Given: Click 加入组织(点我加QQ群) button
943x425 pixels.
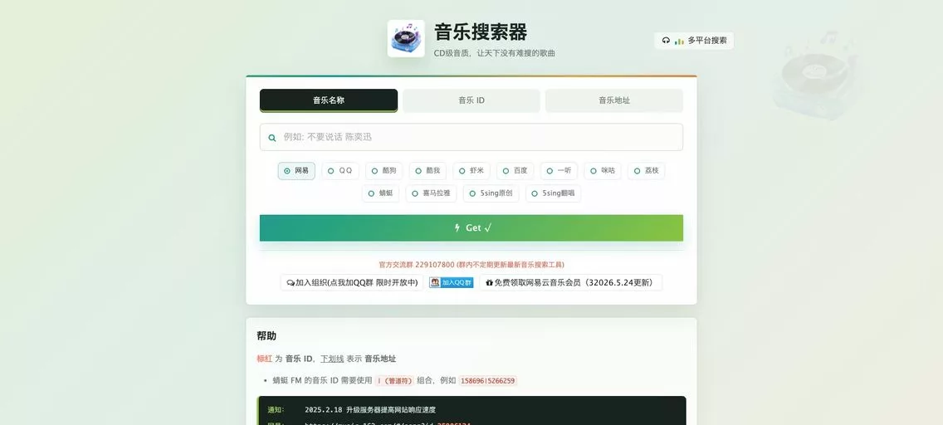Looking at the screenshot, I should 352,282.
